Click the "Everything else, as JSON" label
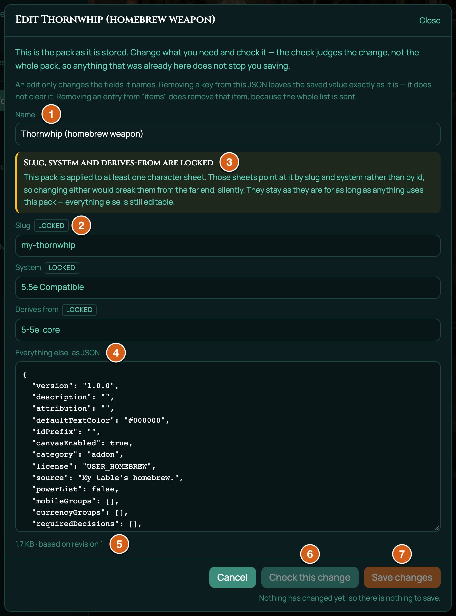Image resolution: width=456 pixels, height=616 pixels. [x=57, y=353]
